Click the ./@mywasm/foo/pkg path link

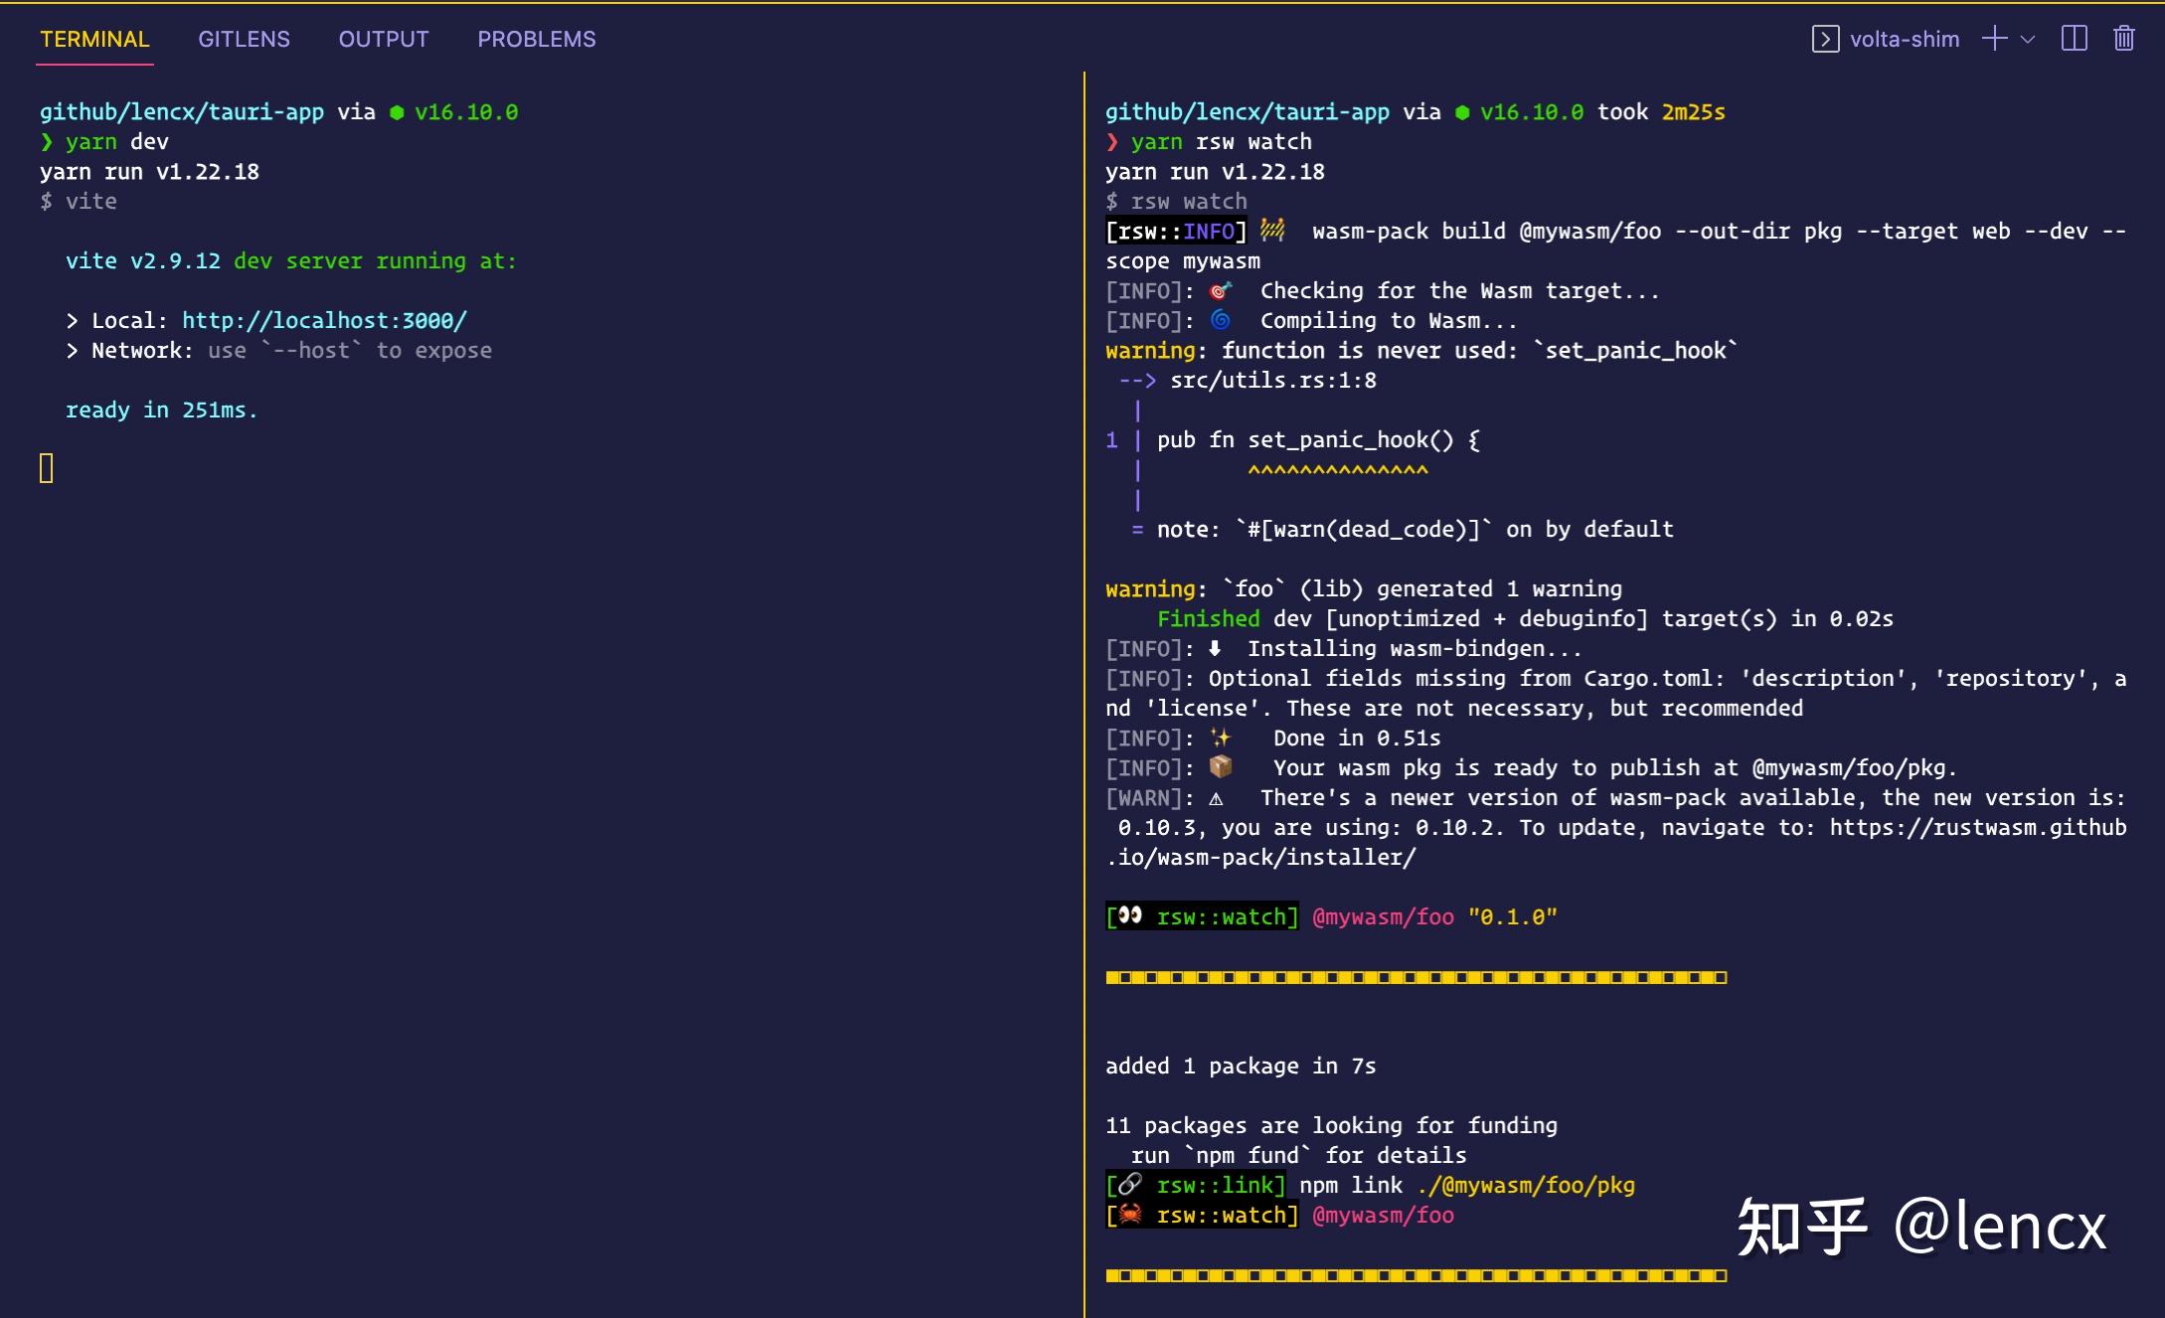(x=1526, y=1185)
